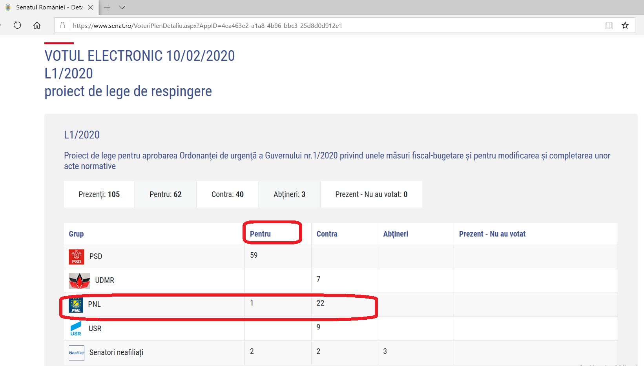
Task: Add page to favorites star icon
Action: tap(625, 25)
